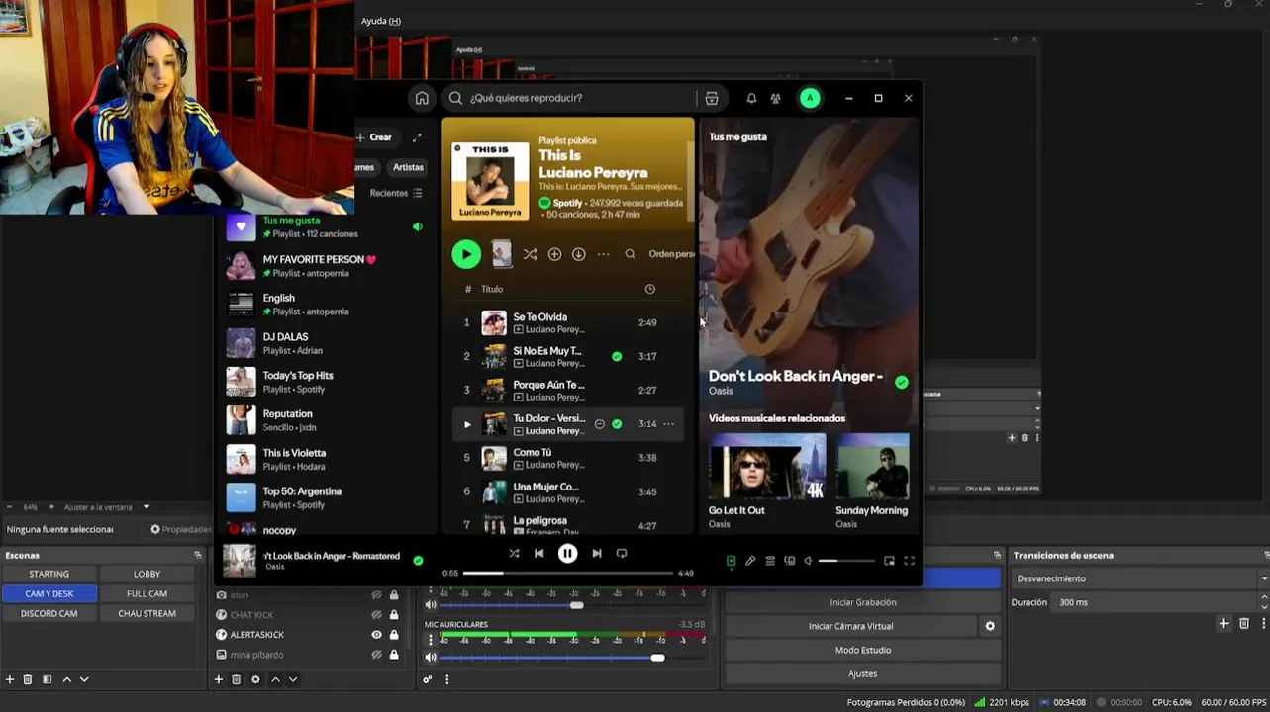Image resolution: width=1270 pixels, height=712 pixels.
Task: Show the mina pibardo source
Action: pos(376,655)
